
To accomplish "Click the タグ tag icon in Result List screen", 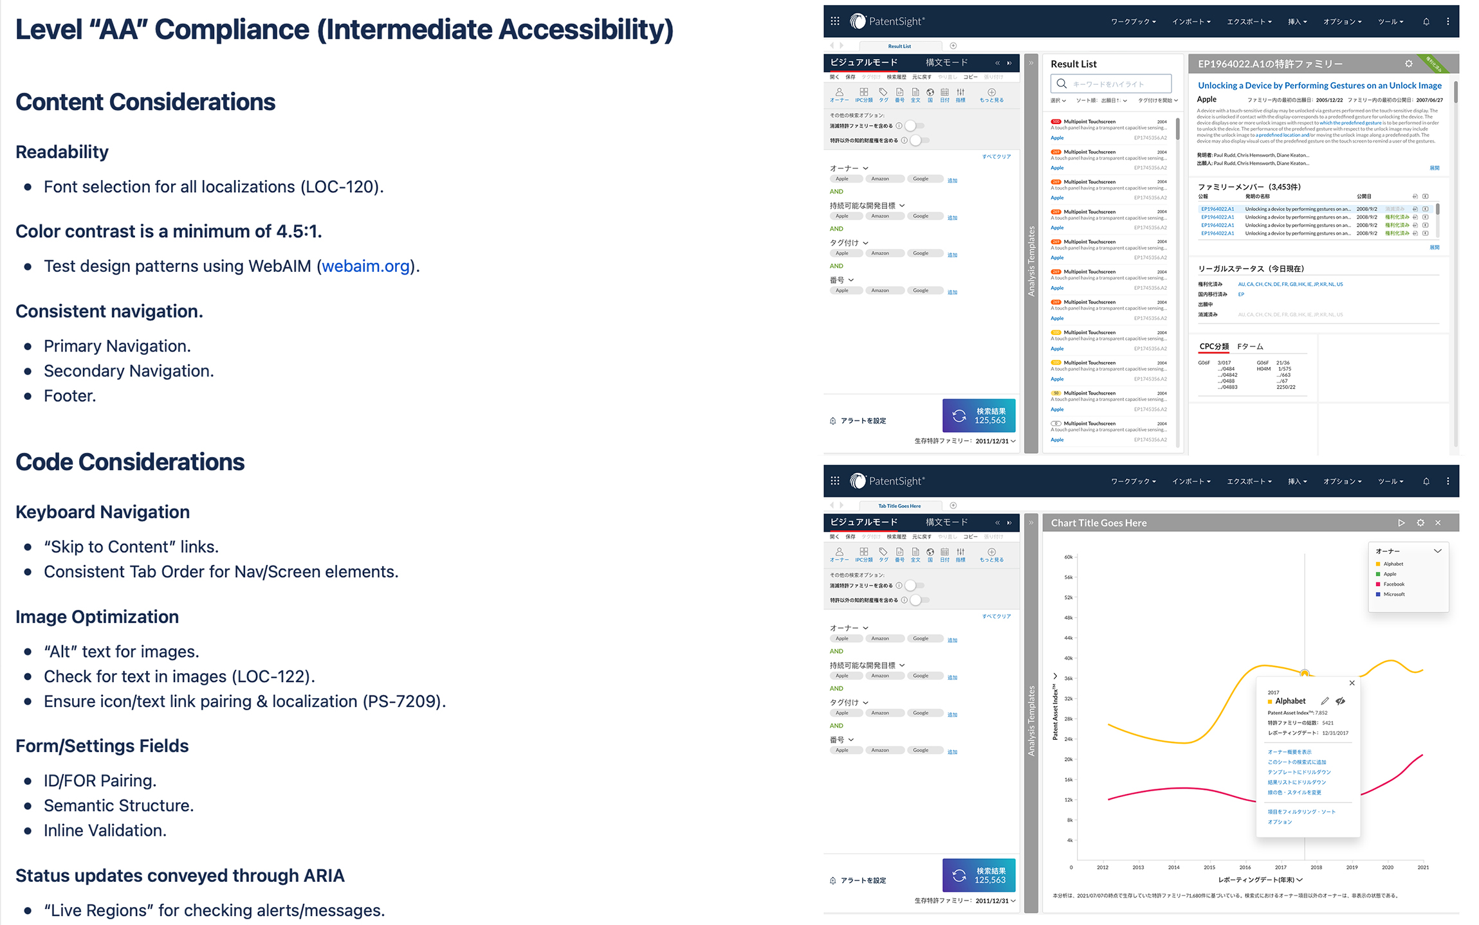I will click(x=883, y=95).
